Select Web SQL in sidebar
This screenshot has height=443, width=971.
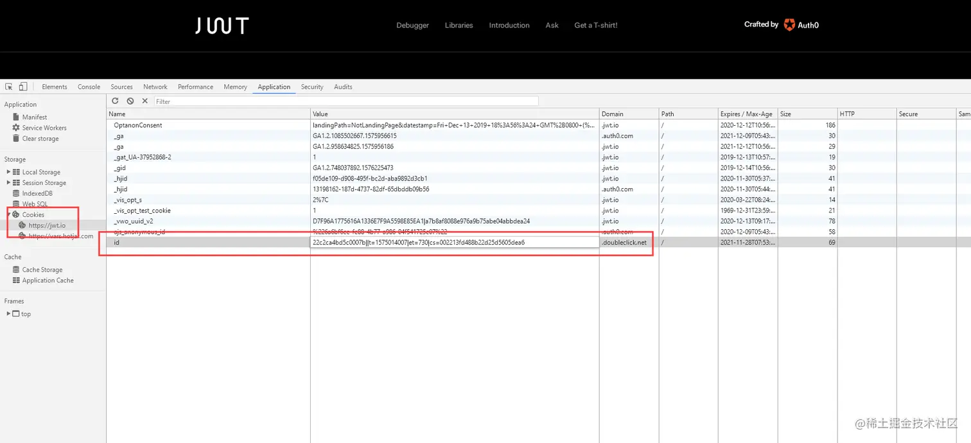click(35, 204)
